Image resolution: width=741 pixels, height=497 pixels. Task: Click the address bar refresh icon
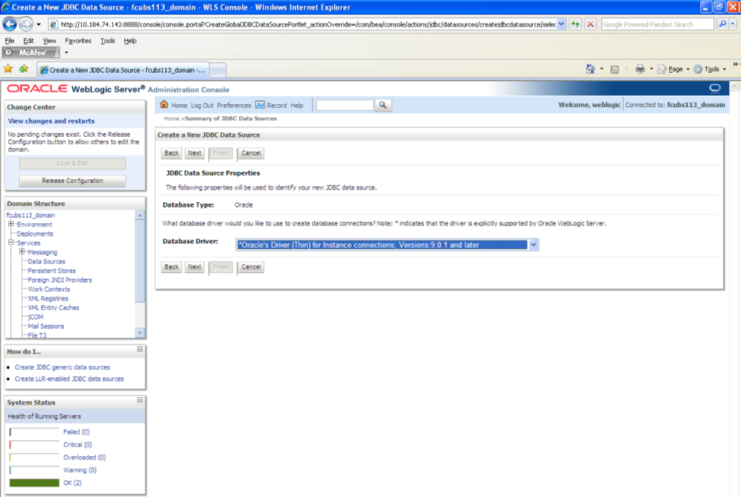point(575,24)
